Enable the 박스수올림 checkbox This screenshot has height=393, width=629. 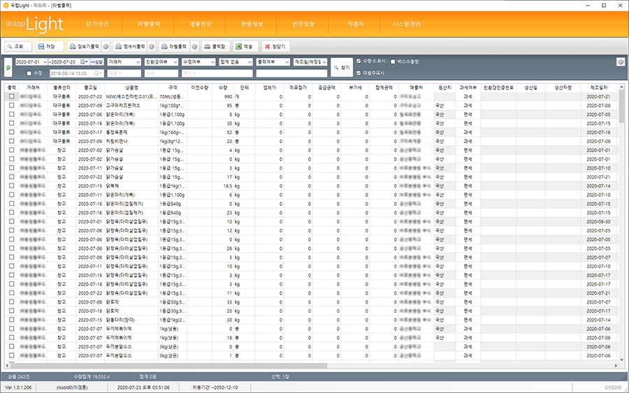393,61
